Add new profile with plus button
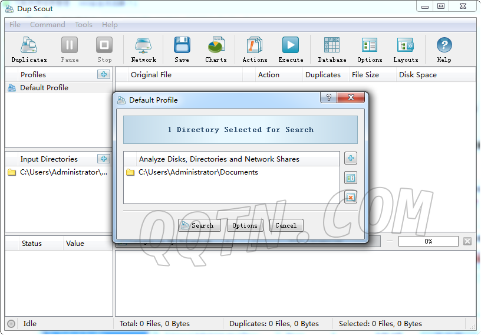The image size is (481, 335). coord(104,74)
